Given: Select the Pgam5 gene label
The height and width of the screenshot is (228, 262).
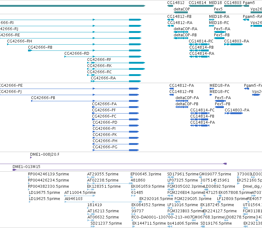Looking at the screenshot, I should (249, 3).
